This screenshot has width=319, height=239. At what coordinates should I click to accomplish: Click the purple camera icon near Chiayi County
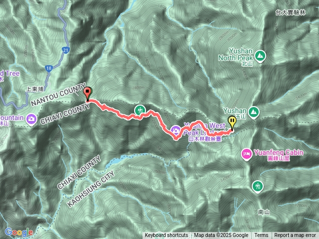tap(31, 119)
